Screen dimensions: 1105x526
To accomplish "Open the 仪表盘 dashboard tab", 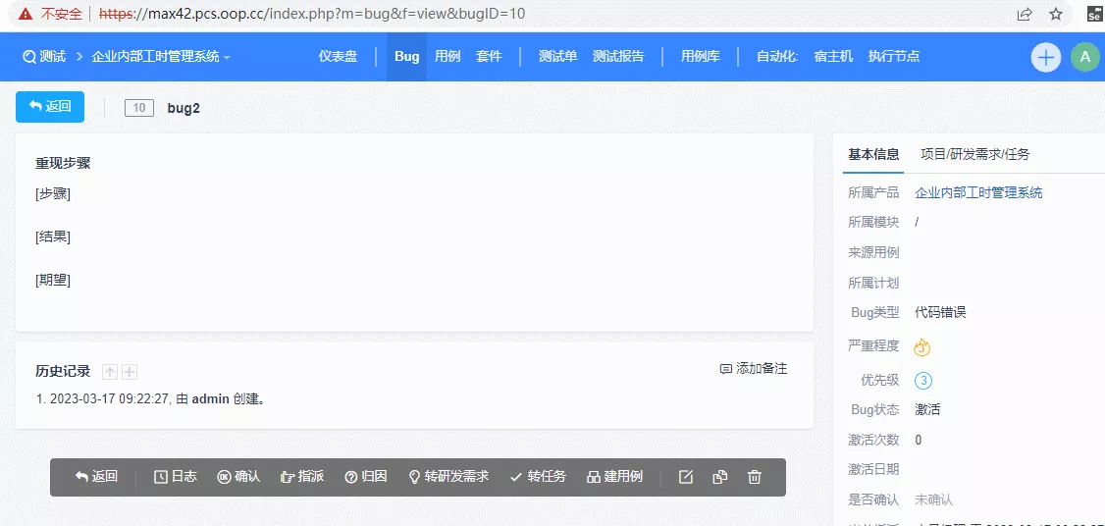I will tap(338, 56).
